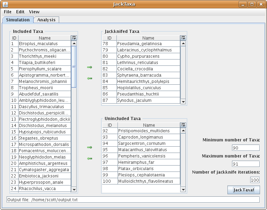Select Embiotoca_jacksoni row
This screenshot has height=210, width=267.
(41, 176)
